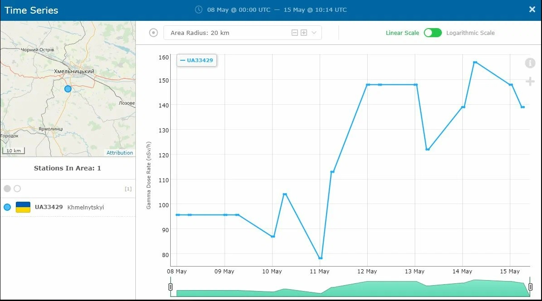Click the Gamma Dose Rate axis title
This screenshot has width=542, height=301.
[149, 175]
